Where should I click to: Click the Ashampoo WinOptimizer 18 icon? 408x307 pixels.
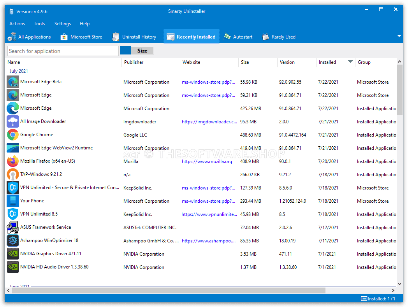(13, 240)
